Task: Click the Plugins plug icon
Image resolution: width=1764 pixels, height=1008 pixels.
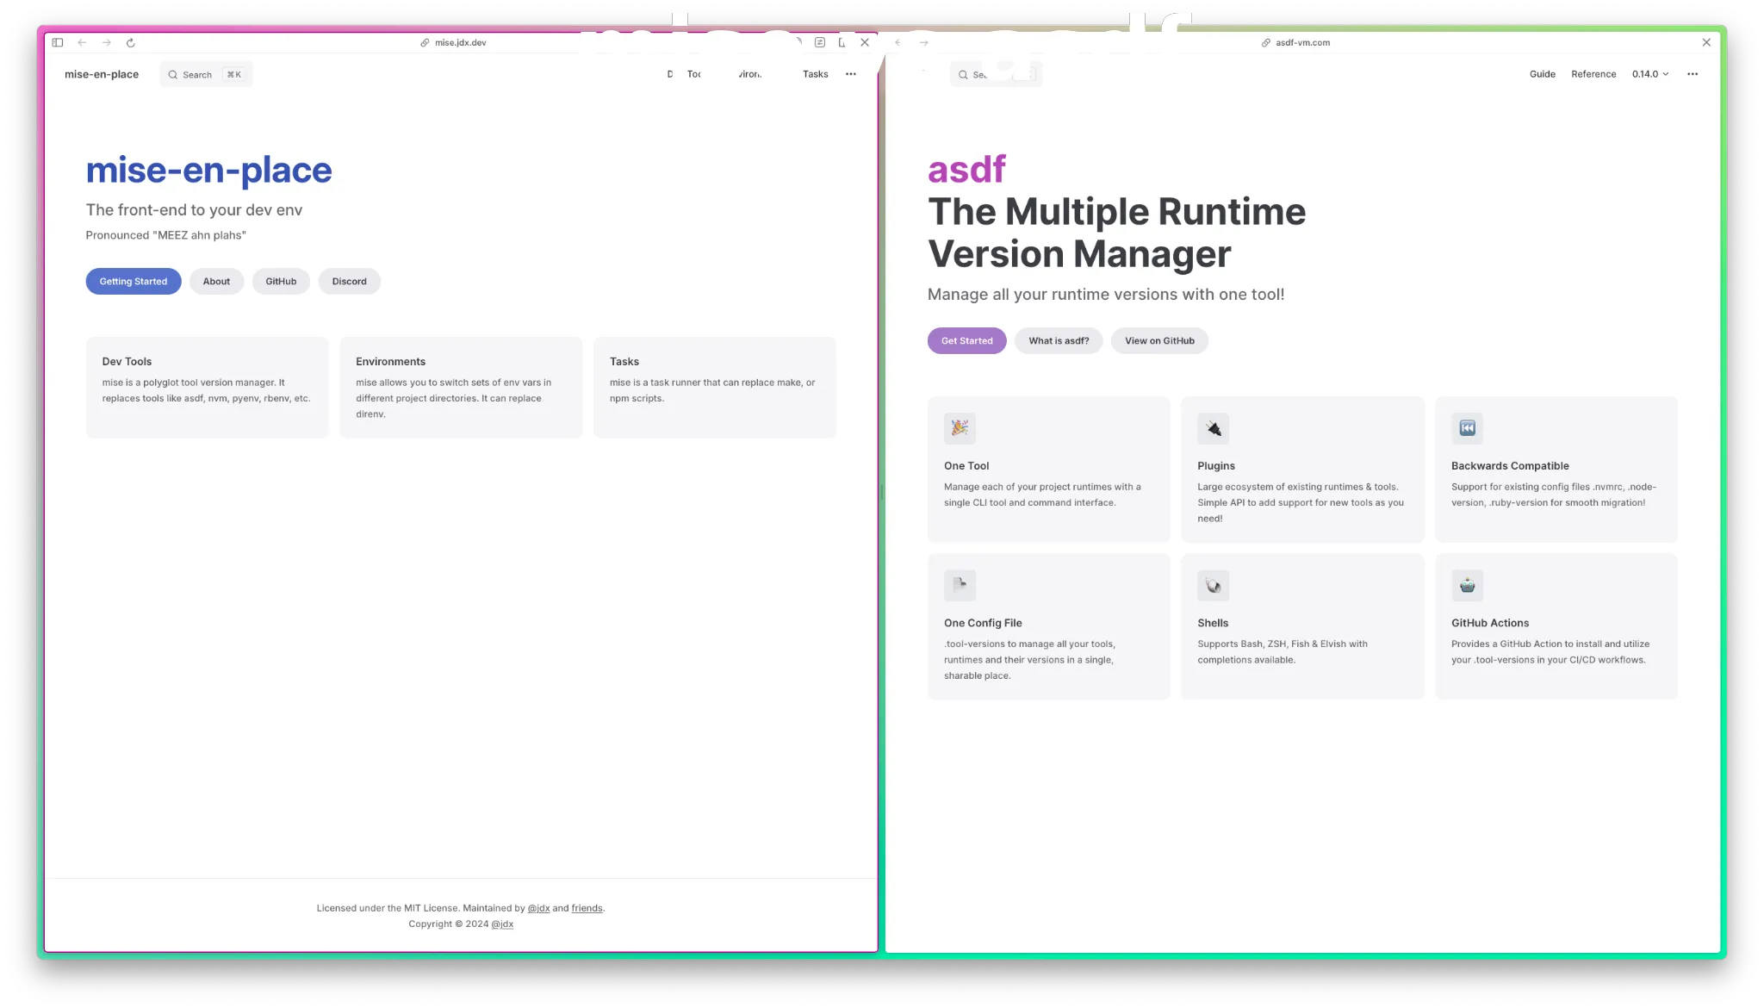Action: click(1213, 428)
